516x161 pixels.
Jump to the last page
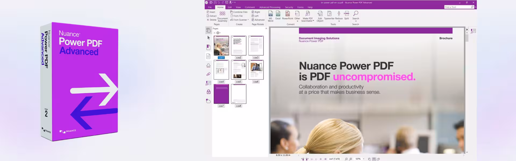coord(325,159)
